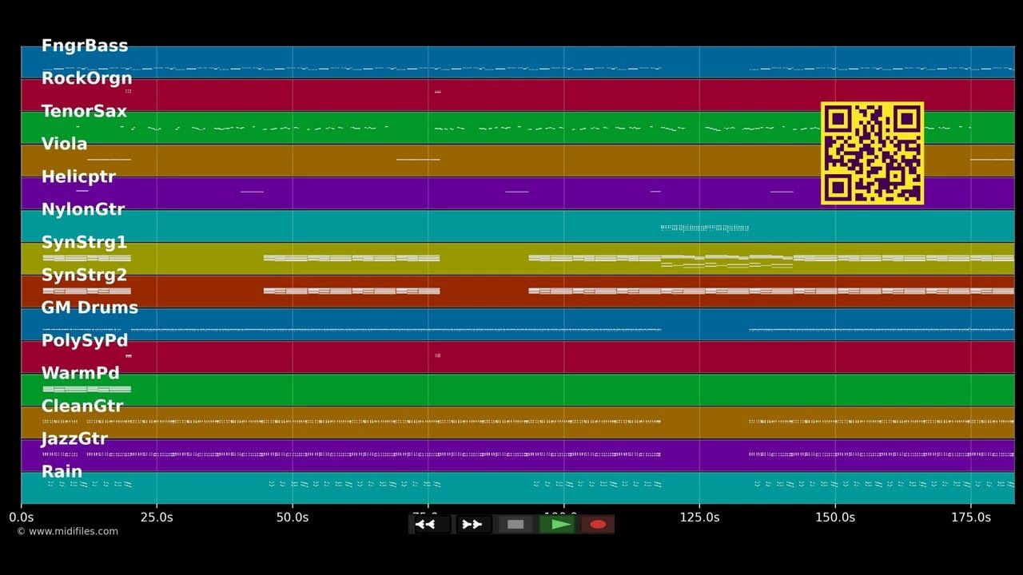Jump to the 25.0s timeline mark
The width and height of the screenshot is (1023, 575).
(157, 517)
